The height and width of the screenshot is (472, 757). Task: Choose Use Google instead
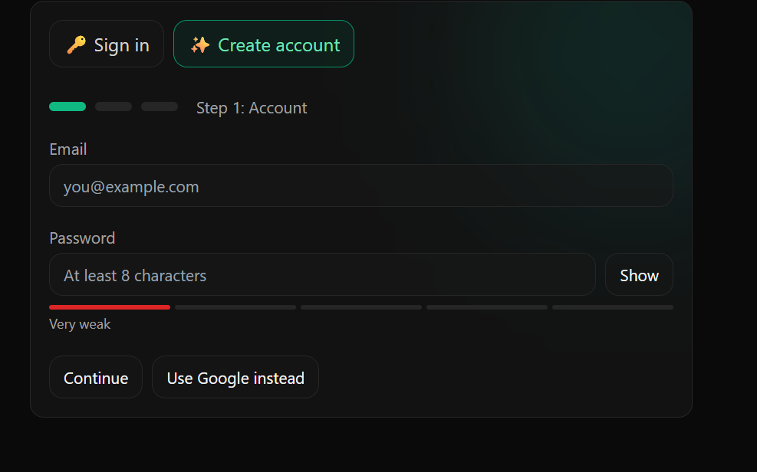(x=235, y=377)
